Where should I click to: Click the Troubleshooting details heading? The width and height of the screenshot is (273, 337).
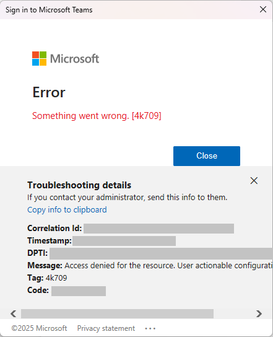coord(79,185)
